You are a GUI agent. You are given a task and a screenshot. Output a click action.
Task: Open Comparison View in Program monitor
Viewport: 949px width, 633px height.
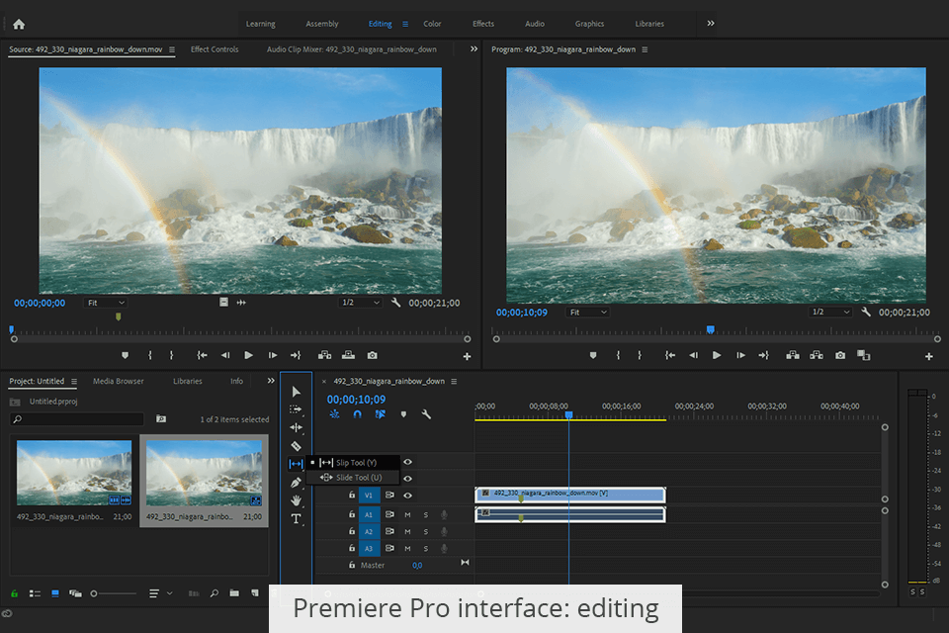coord(864,356)
